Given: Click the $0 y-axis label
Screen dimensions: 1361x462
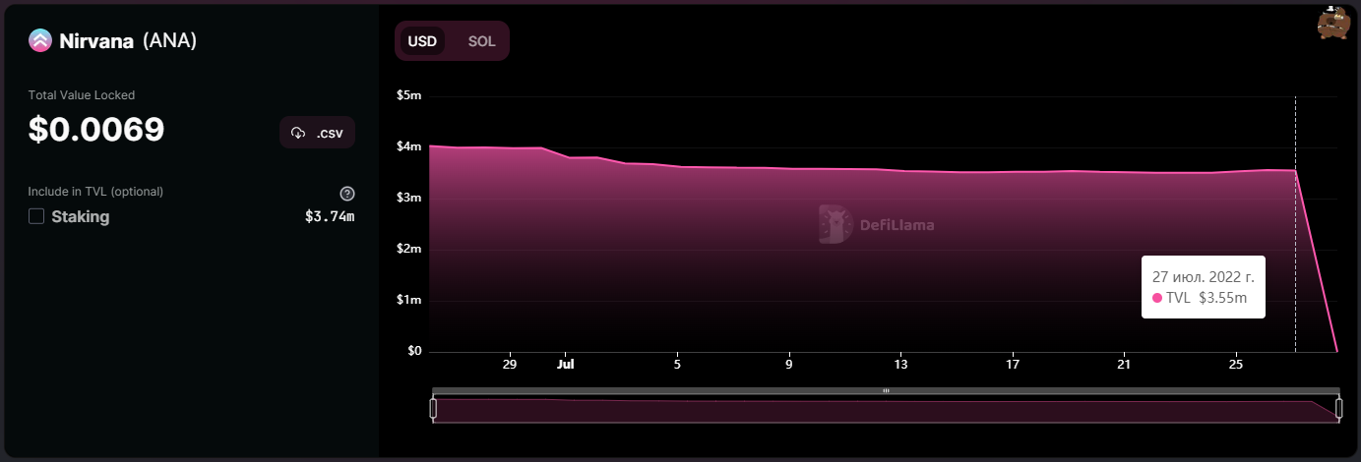Looking at the screenshot, I should tap(414, 351).
